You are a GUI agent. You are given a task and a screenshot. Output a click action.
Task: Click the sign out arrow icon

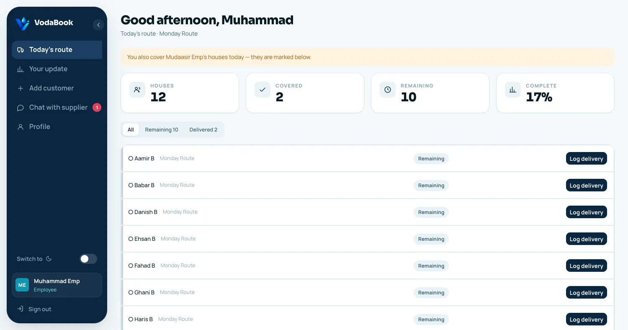tap(20, 309)
